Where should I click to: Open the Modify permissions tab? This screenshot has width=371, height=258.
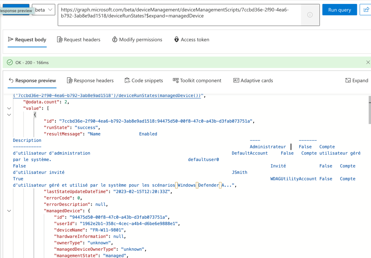click(137, 40)
